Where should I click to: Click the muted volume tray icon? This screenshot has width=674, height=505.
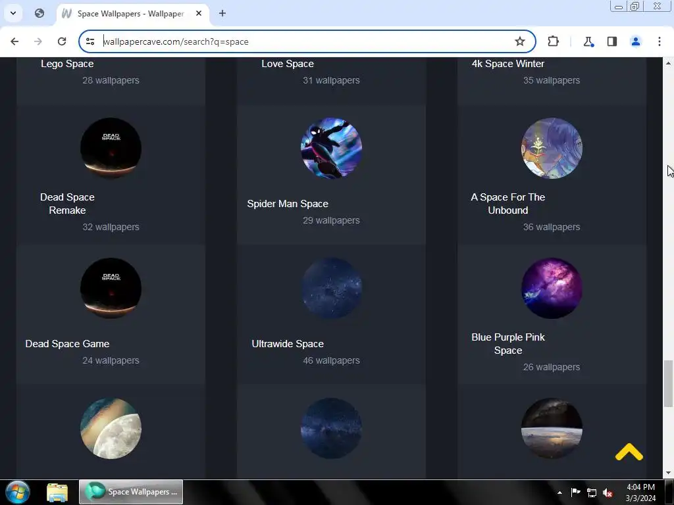(x=608, y=493)
